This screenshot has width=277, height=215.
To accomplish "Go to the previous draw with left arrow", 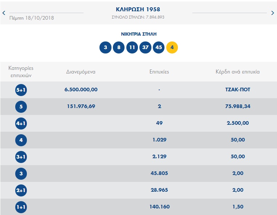I will [4, 13].
